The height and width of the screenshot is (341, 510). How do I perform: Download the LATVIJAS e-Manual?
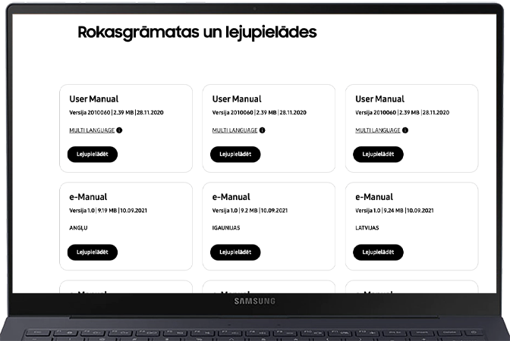tap(378, 252)
